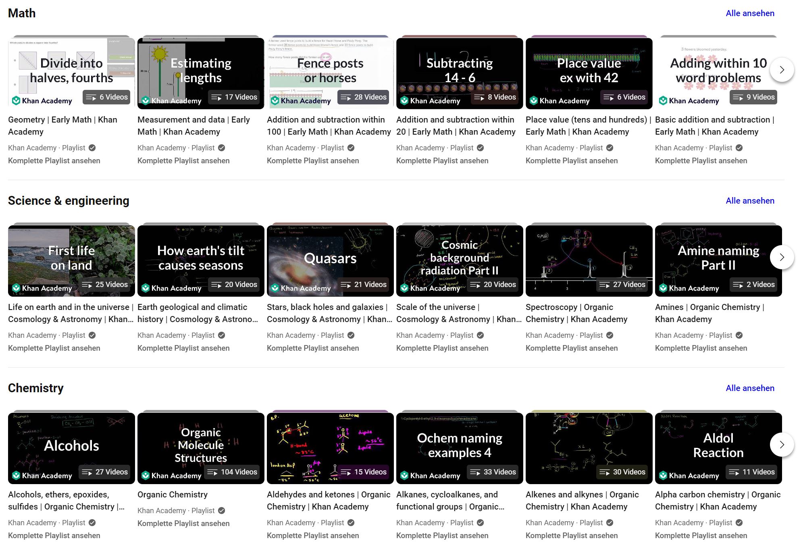The image size is (801, 547).
Task: Click the 9 Videos playlist badge
Action: (754, 97)
